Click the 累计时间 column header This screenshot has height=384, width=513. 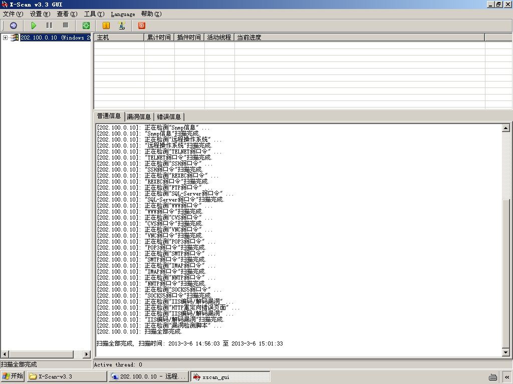pyautogui.click(x=159, y=37)
